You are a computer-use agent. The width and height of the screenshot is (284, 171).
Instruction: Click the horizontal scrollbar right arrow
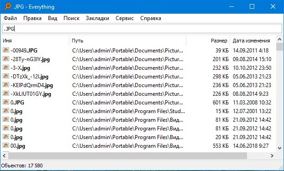pyautogui.click(x=272, y=155)
